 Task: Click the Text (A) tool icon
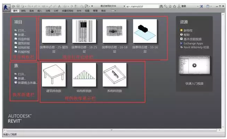[x=59, y=6]
